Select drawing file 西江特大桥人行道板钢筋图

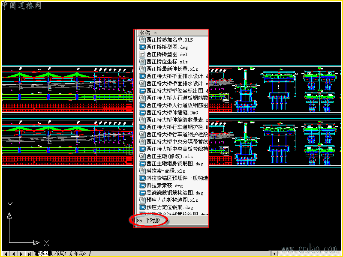tap(177, 105)
